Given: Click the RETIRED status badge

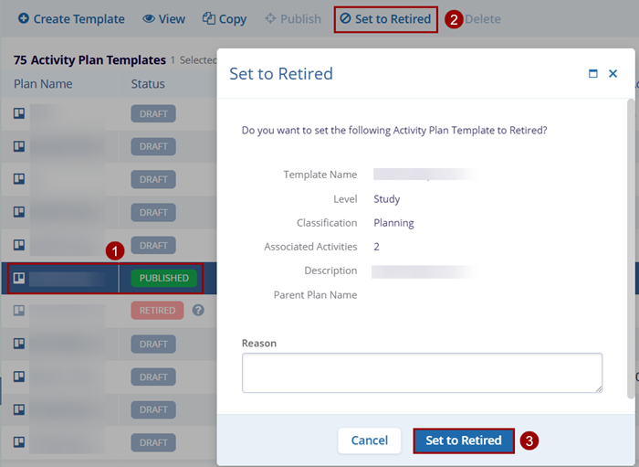Looking at the screenshot, I should tap(157, 311).
